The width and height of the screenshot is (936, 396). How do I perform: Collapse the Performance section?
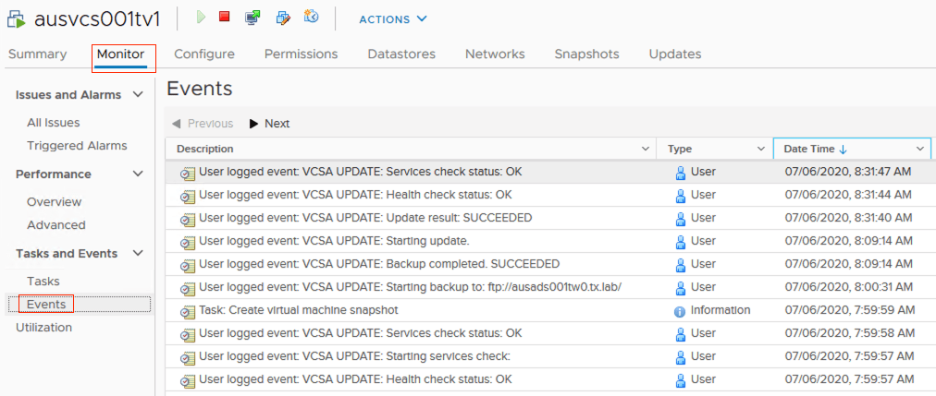click(139, 174)
